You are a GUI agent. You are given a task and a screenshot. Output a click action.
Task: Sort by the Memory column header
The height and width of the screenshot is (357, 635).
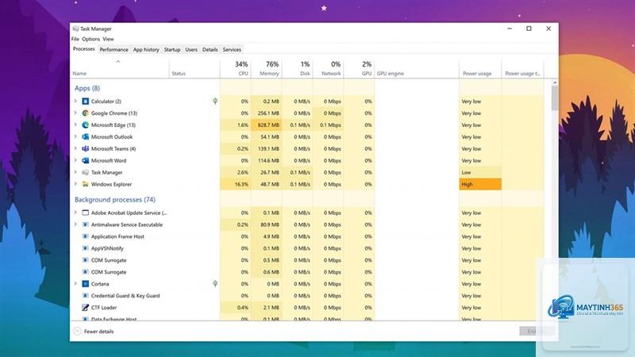click(x=267, y=68)
